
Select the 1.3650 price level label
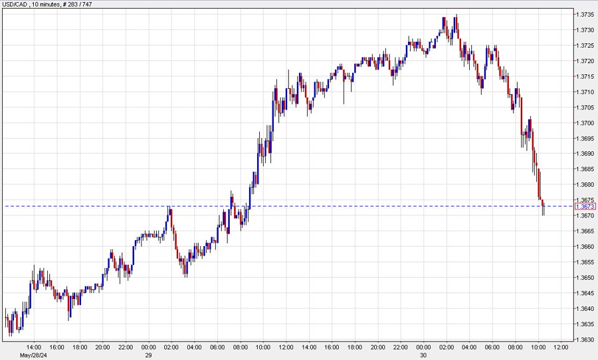point(585,277)
